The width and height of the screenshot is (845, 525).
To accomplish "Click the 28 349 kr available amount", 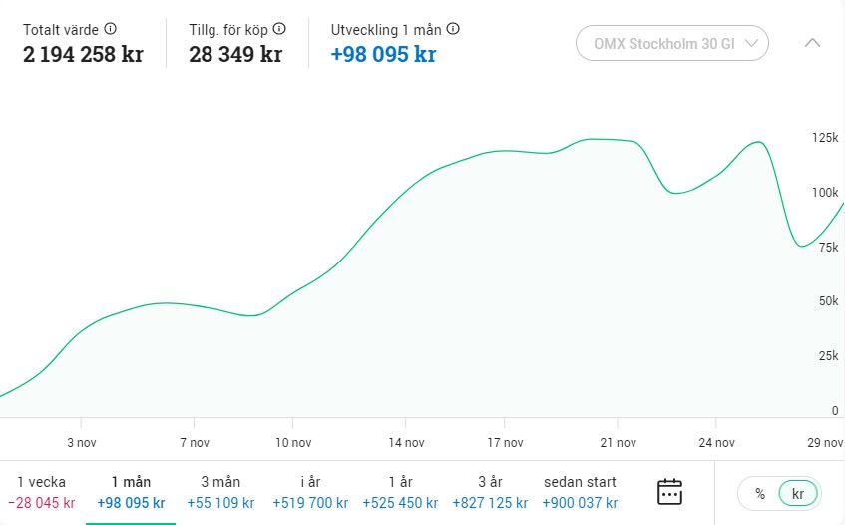I will point(235,54).
